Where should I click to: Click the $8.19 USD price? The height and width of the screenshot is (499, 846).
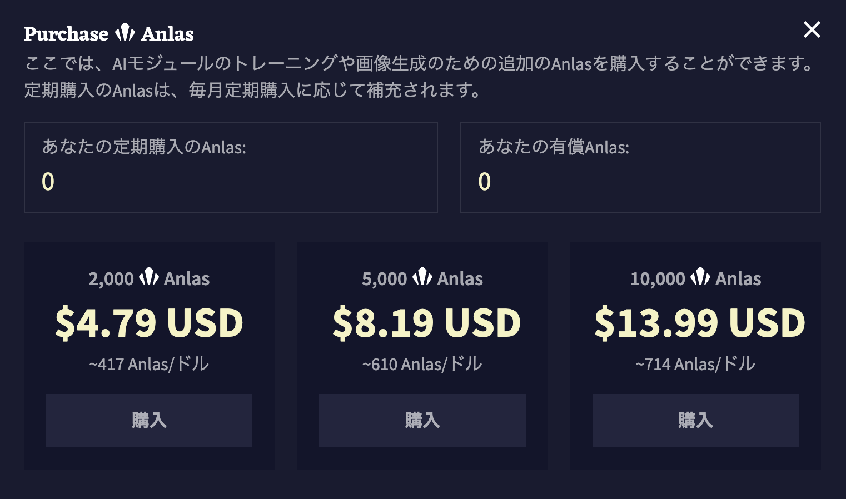pos(426,323)
